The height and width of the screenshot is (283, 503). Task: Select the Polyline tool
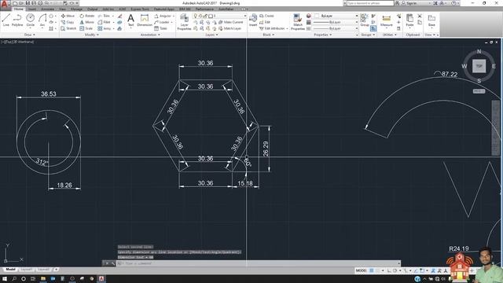(17, 20)
